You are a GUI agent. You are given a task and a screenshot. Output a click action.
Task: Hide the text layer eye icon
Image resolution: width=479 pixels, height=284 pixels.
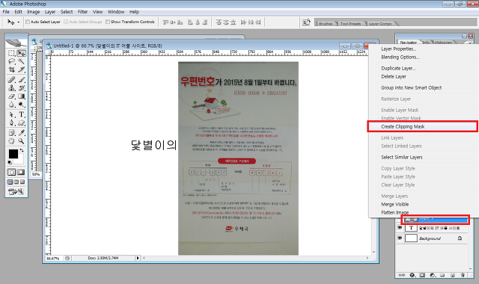pos(400,227)
